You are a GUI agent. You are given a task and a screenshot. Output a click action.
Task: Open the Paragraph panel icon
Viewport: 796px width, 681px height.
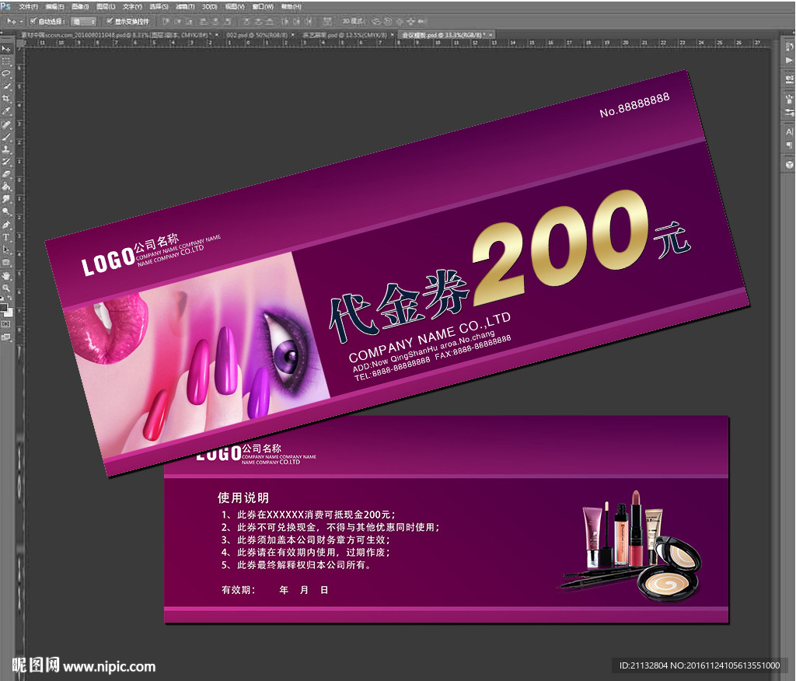pyautogui.click(x=790, y=145)
